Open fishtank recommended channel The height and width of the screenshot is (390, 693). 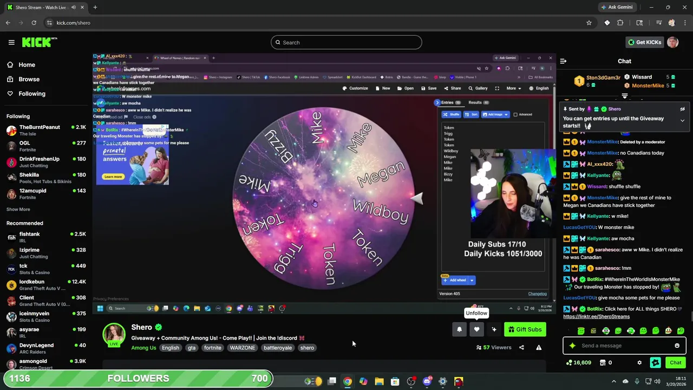(x=46, y=237)
